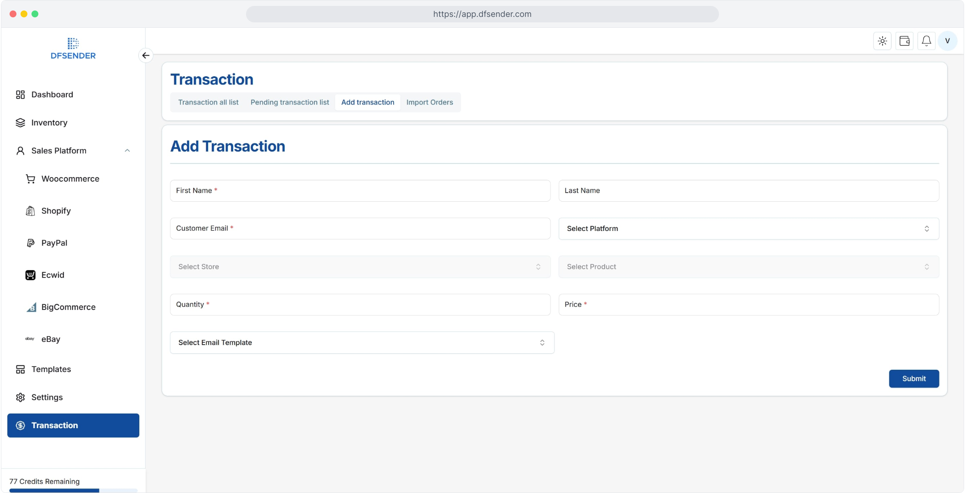
Task: Click the credits remaining progress bar
Action: pos(73,490)
